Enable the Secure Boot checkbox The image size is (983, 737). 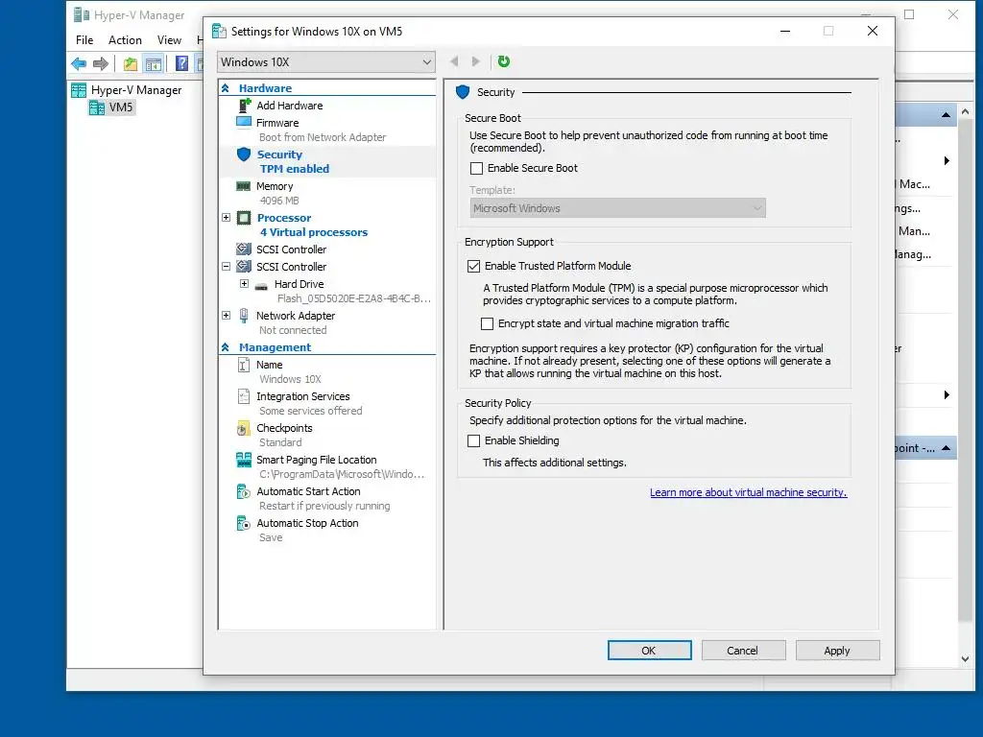tap(476, 168)
